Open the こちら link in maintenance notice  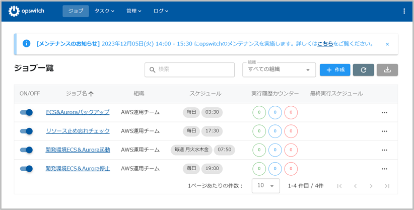pos(325,44)
